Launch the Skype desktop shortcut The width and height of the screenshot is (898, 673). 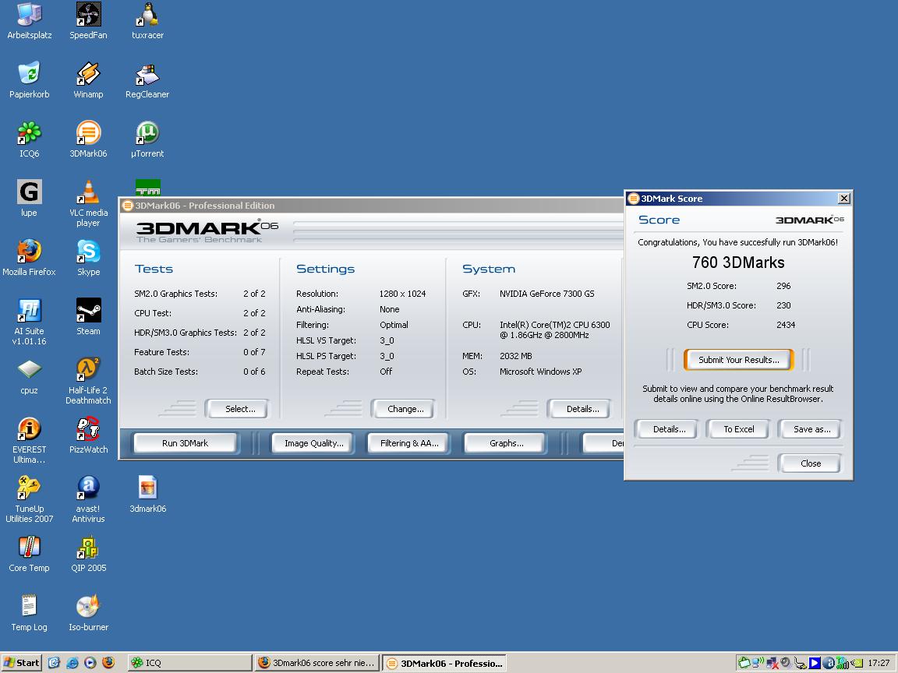[88, 258]
